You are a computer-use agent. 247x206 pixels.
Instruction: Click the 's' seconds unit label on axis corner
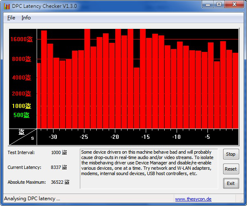point(32,138)
